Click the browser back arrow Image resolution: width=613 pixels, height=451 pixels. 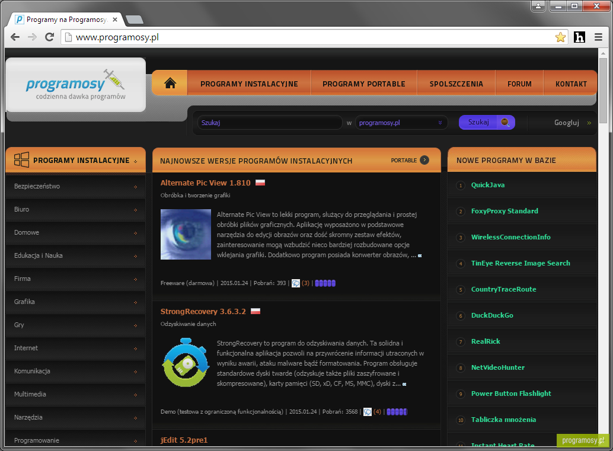[x=15, y=37]
